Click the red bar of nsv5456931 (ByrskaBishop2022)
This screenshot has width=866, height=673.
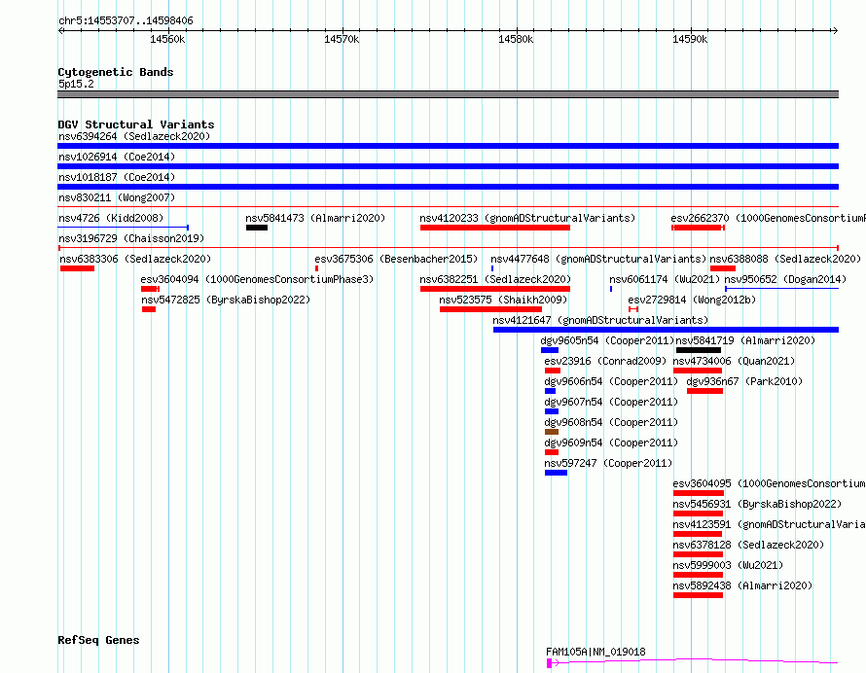[x=698, y=514]
